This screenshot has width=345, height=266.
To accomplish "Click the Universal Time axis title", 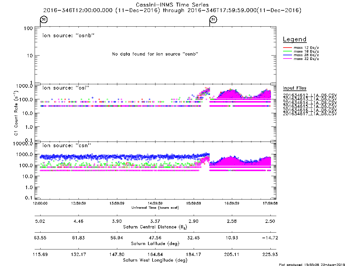I will [x=155, y=207].
